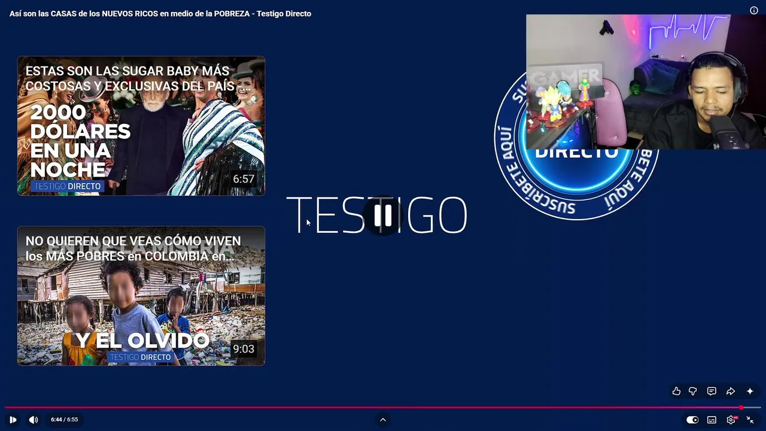The height and width of the screenshot is (431, 766).
Task: Click the center pause indicator overlay
Action: point(383,215)
